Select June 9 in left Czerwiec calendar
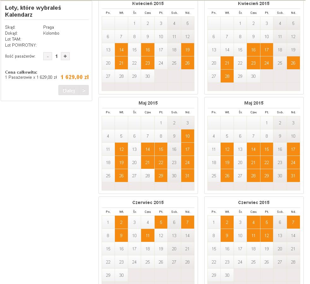 122,236
